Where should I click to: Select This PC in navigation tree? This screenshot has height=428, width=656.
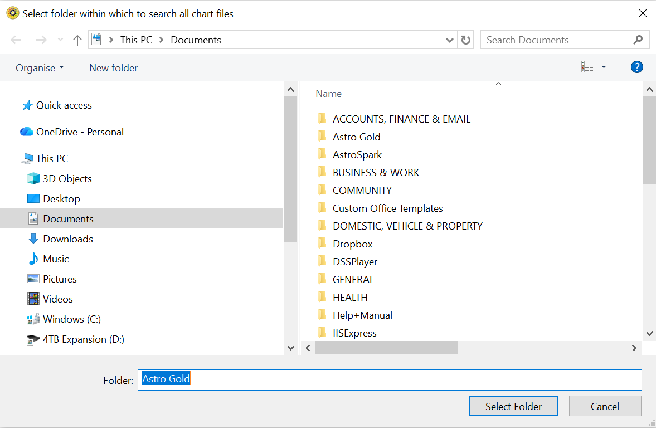(45, 159)
